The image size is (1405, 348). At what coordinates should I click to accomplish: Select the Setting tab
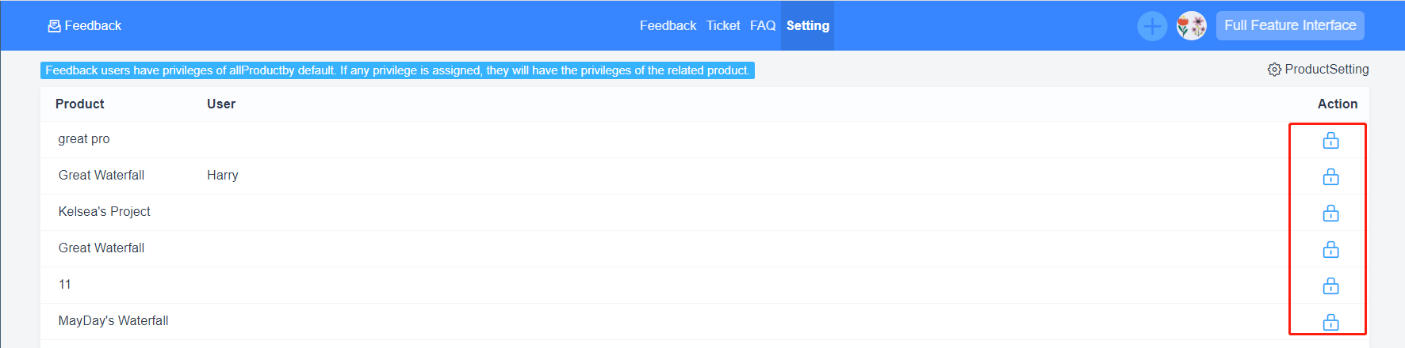pos(807,25)
